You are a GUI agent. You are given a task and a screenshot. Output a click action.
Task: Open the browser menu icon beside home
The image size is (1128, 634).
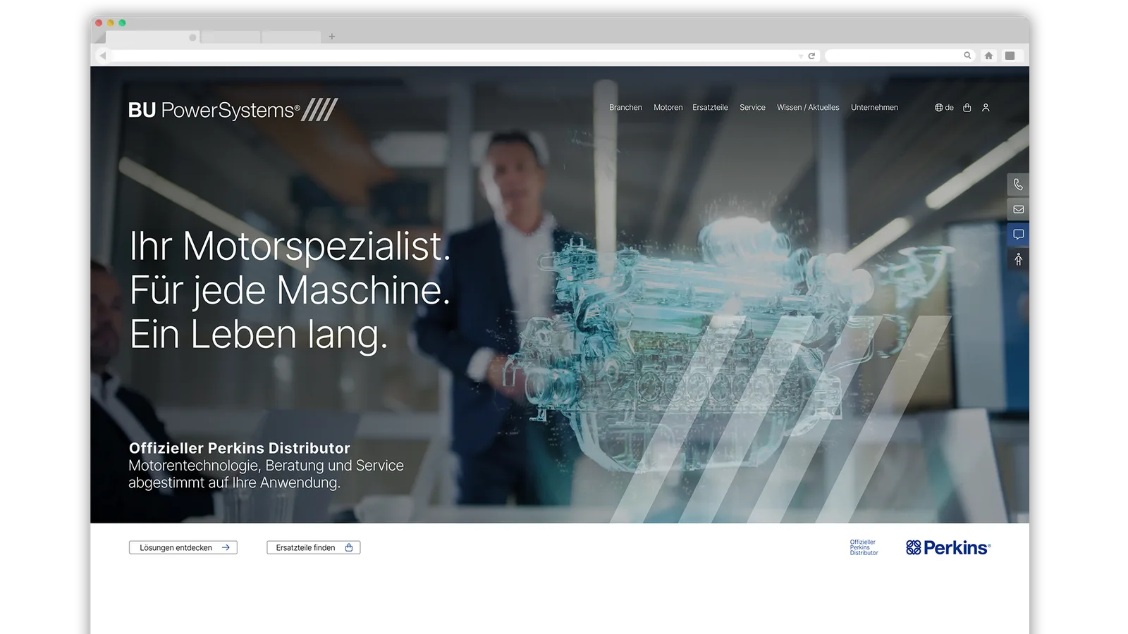(x=1010, y=56)
